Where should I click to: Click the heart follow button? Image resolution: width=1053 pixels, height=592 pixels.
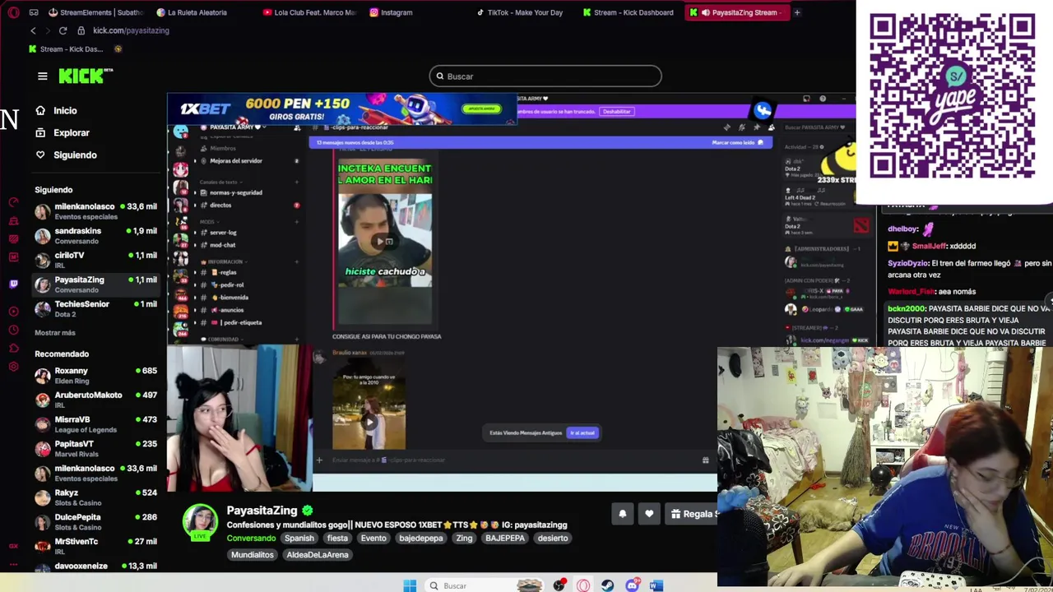coord(649,514)
